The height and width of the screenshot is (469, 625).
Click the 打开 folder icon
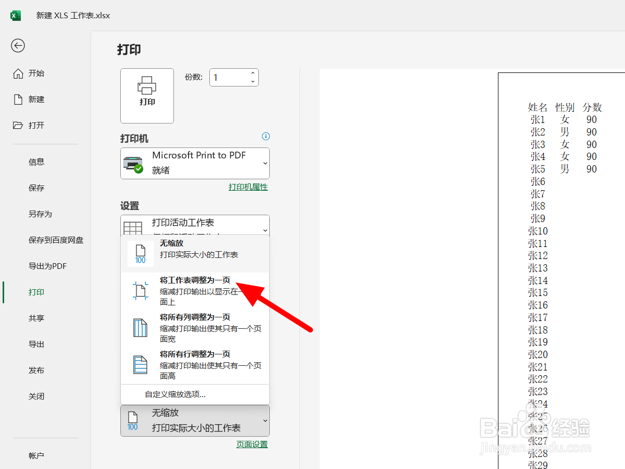[18, 126]
